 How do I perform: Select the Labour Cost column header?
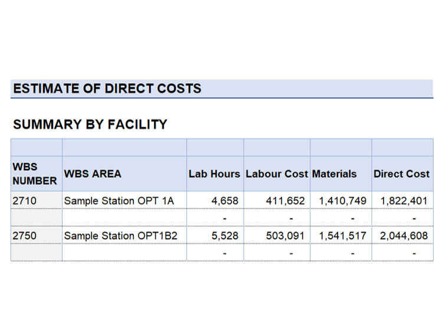(277, 174)
